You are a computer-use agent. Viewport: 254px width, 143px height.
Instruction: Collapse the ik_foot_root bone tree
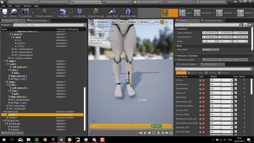click(x=4, y=112)
